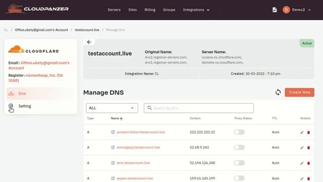Open Office.ubxty@gmail.com's Account breadcrumb
Screen dimensions: 323x182
(41, 30)
